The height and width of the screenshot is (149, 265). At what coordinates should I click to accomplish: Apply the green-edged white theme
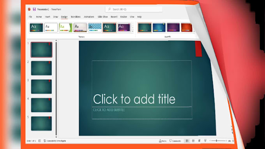point(65,28)
